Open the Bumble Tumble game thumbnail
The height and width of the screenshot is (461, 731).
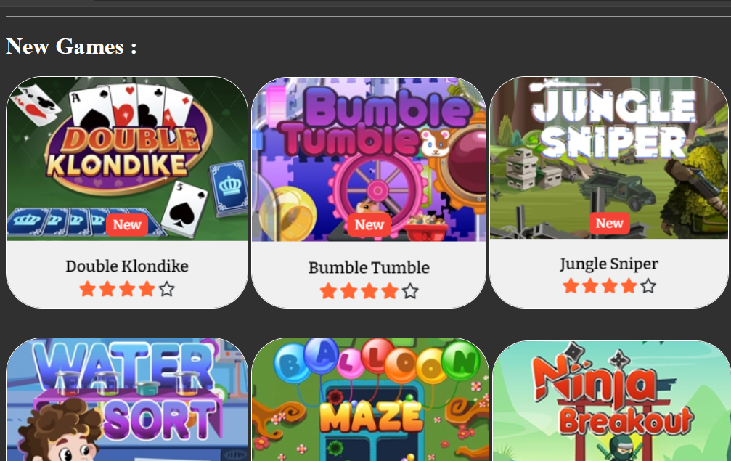369,160
